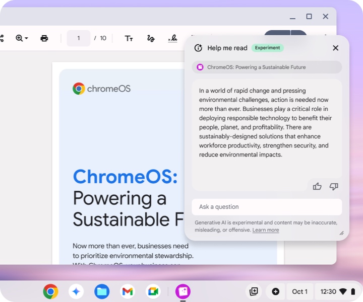The height and width of the screenshot is (302, 363).
Task: Open the zoom level dropdown
Action: click(22, 38)
